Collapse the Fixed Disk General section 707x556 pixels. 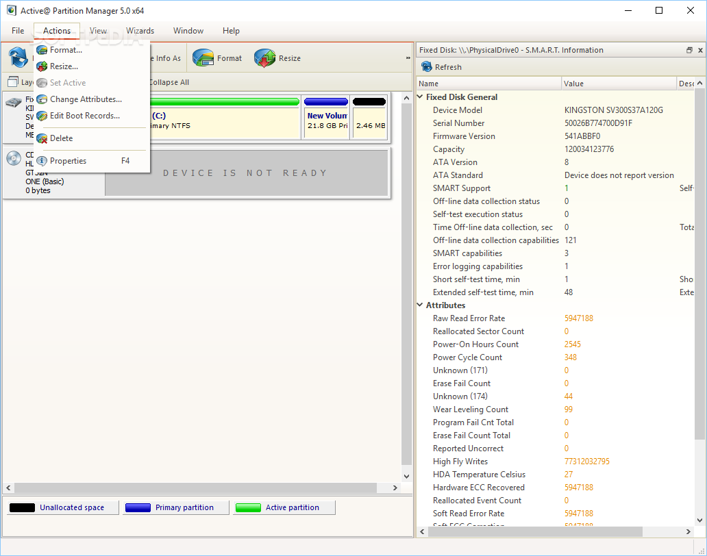coord(420,97)
